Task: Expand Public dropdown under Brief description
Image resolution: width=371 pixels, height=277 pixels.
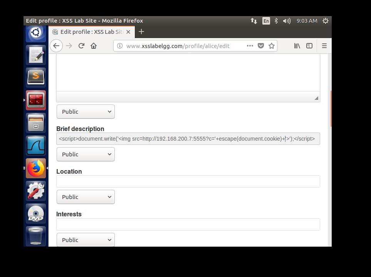Action: pyautogui.click(x=86, y=154)
